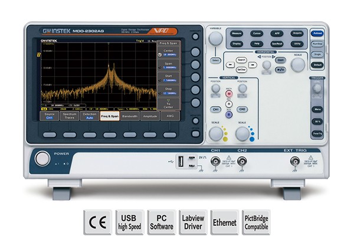Toggle the Run/Stop button
The width and height of the screenshot is (354, 246).
pos(318,43)
